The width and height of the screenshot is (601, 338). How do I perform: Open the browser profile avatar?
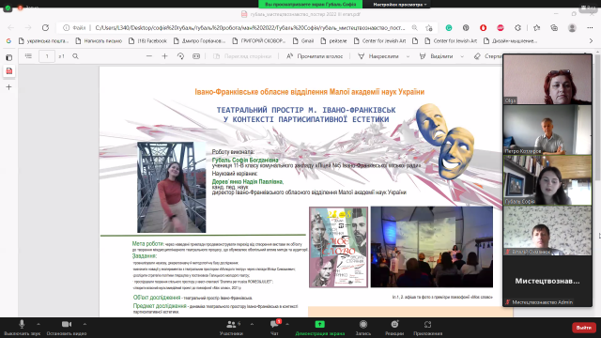pyautogui.click(x=572, y=27)
